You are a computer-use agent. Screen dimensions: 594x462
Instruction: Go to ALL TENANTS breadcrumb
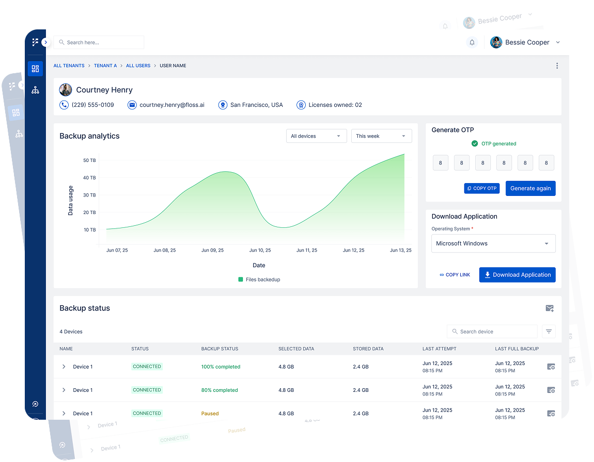[x=69, y=65]
